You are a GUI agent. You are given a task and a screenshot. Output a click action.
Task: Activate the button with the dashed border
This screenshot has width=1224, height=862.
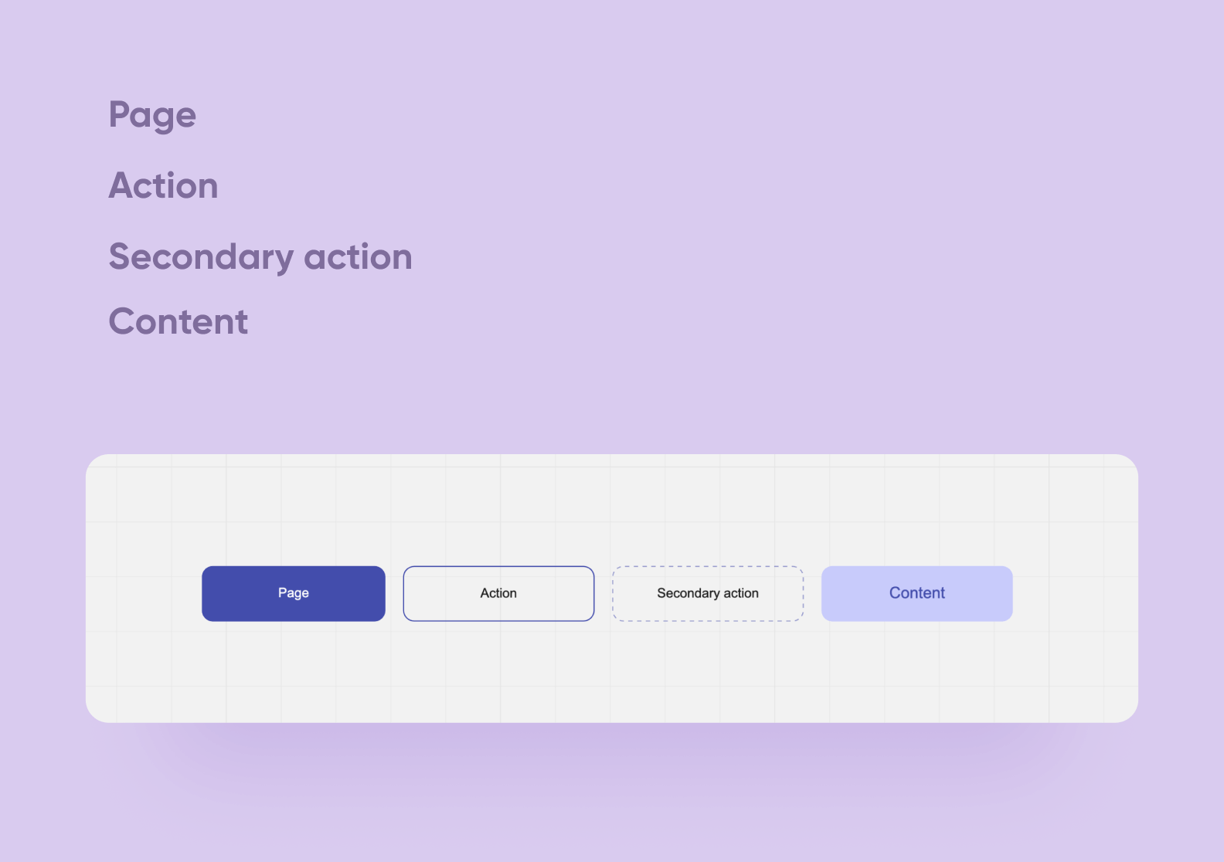point(708,593)
